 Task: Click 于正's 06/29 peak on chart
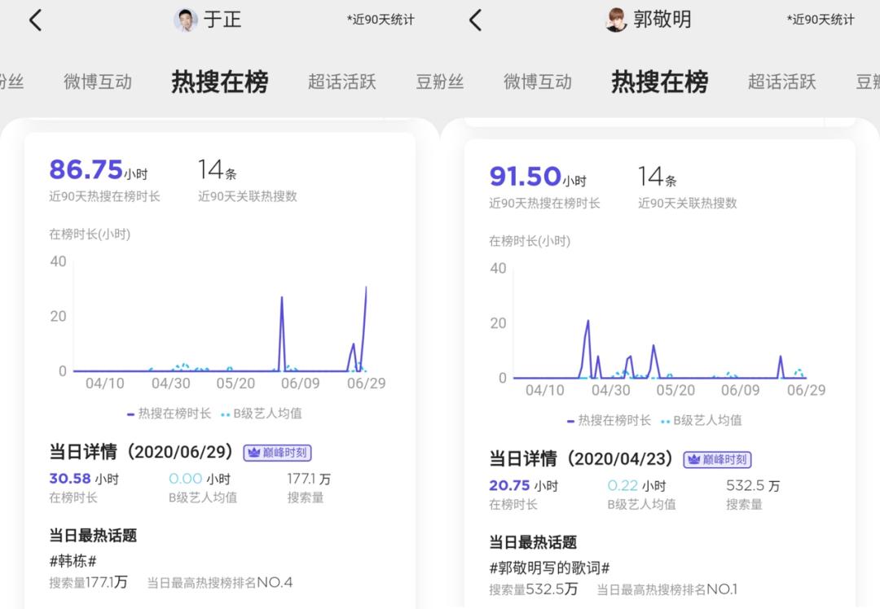click(366, 287)
